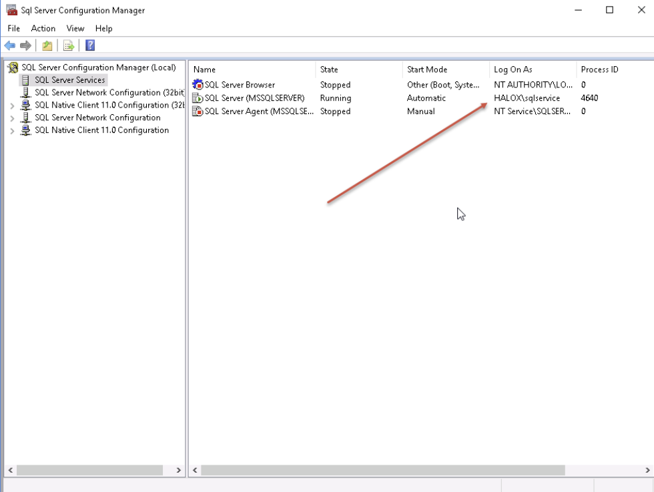Screen dimensions: 654x492
Task: Select SQL Server Services in the tree
Action: (69, 79)
